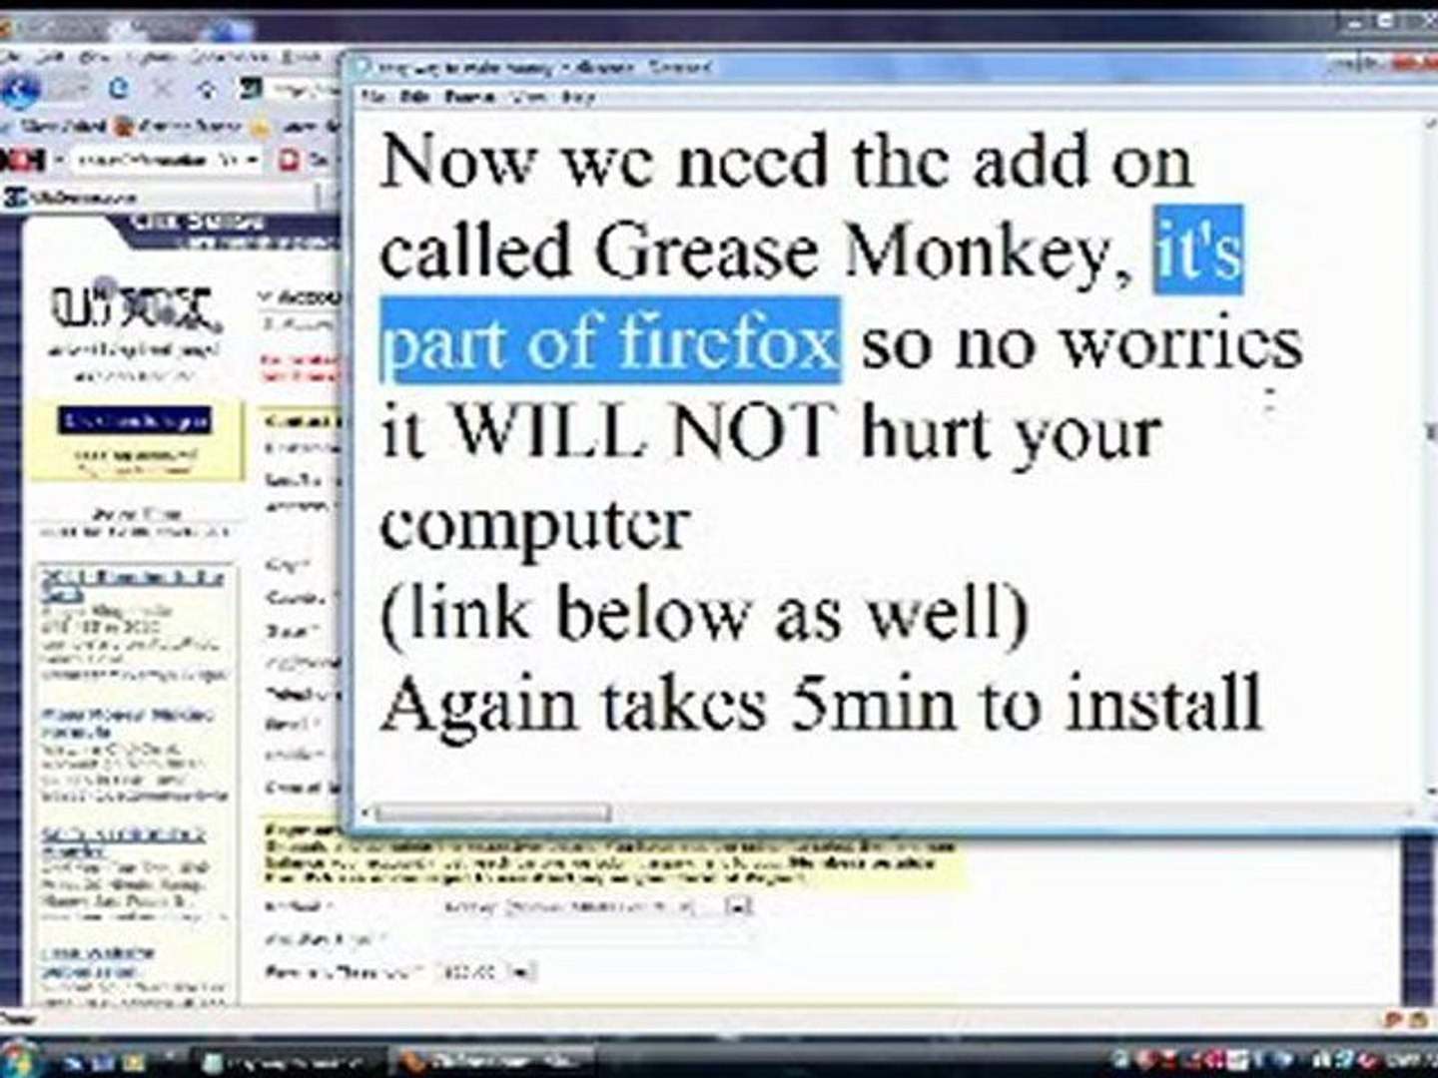Click the dark blue button in yellow sidebar box

click(134, 420)
